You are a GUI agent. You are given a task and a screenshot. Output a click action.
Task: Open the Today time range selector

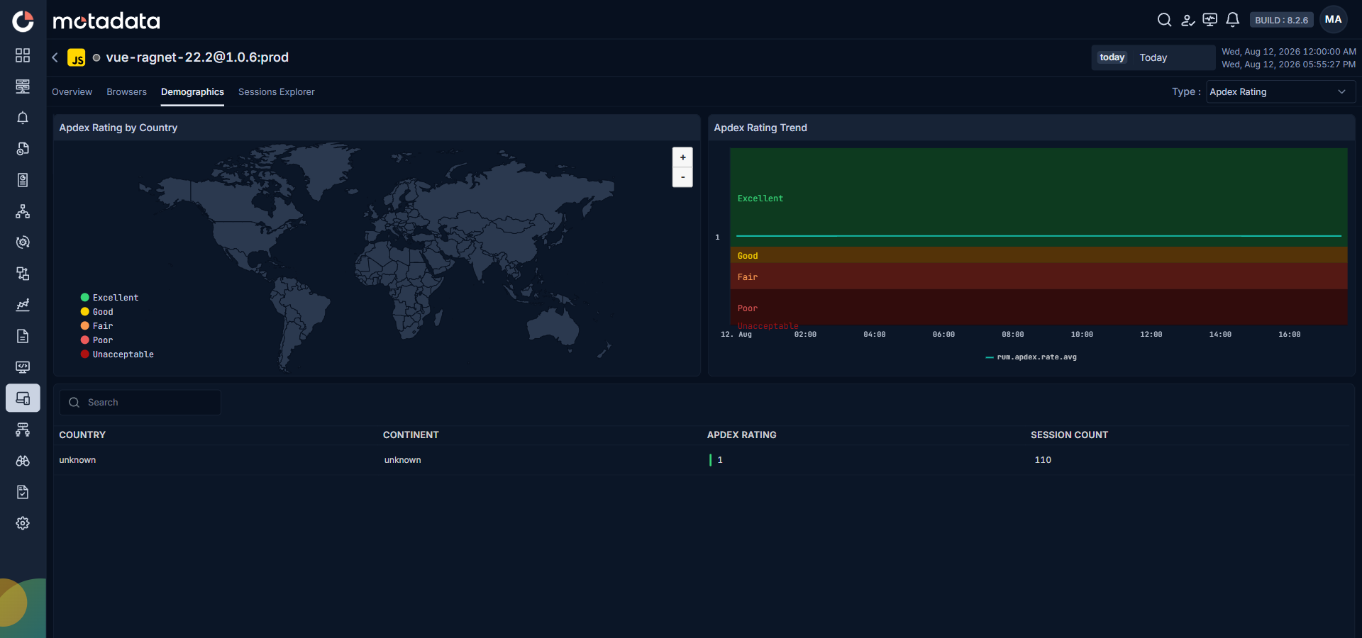coord(1153,57)
